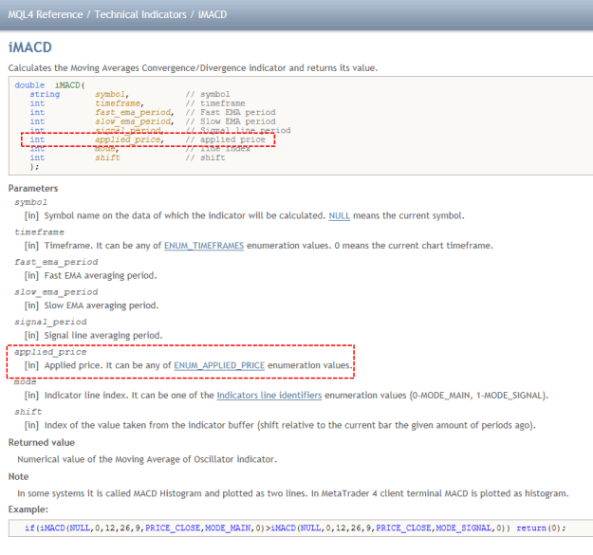Open the ENUM_TIMEFRAMES link
The width and height of the screenshot is (593, 555).
click(x=204, y=246)
